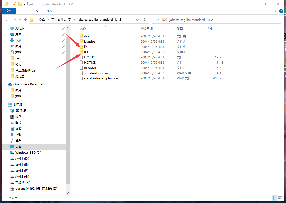Navigate to 桌面 in breadcrumb
This screenshot has width=286, height=203.
[x=42, y=20]
